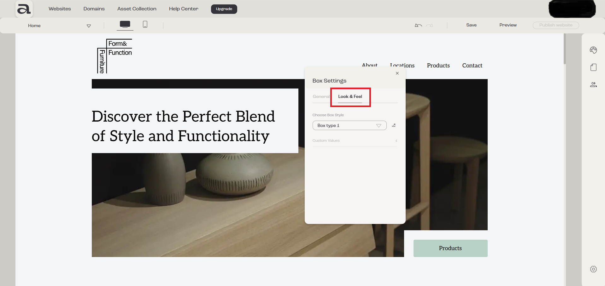Image resolution: width=605 pixels, height=286 pixels.
Task: Click the undo arrow icon
Action: tap(418, 25)
